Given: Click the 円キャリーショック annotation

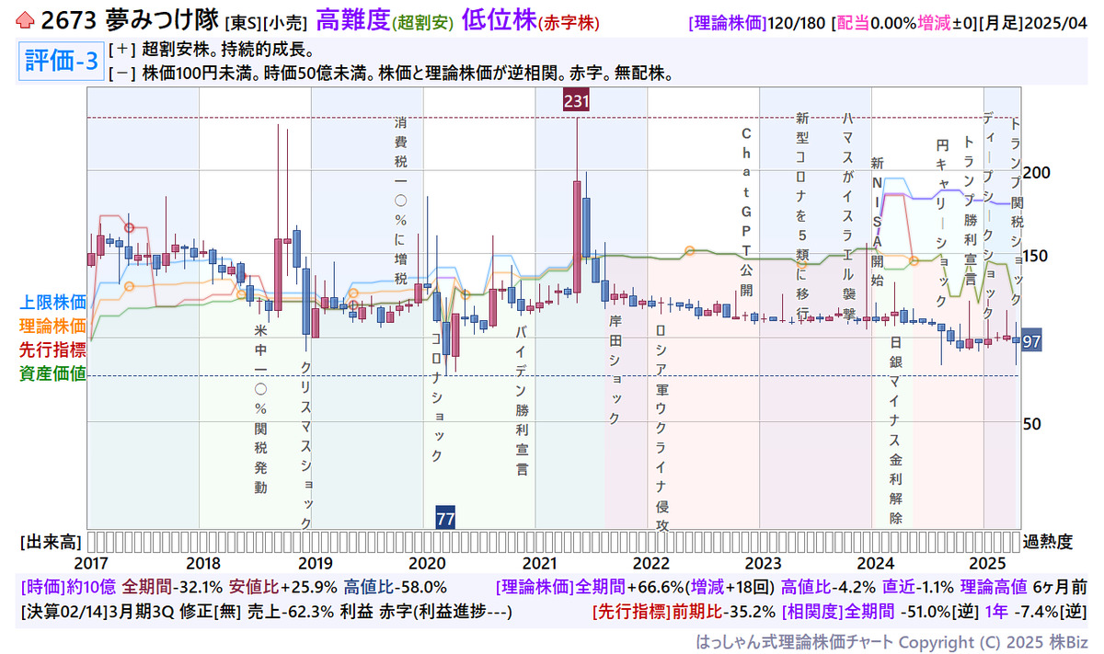Looking at the screenshot, I should coord(941,224).
